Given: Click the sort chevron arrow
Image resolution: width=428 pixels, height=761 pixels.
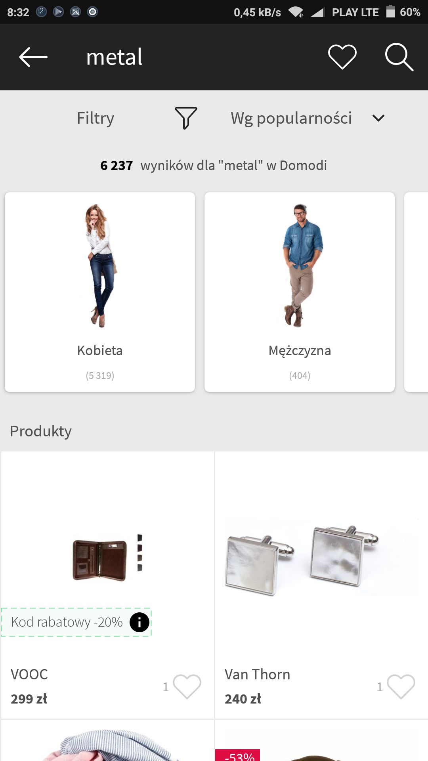Looking at the screenshot, I should pyautogui.click(x=378, y=118).
